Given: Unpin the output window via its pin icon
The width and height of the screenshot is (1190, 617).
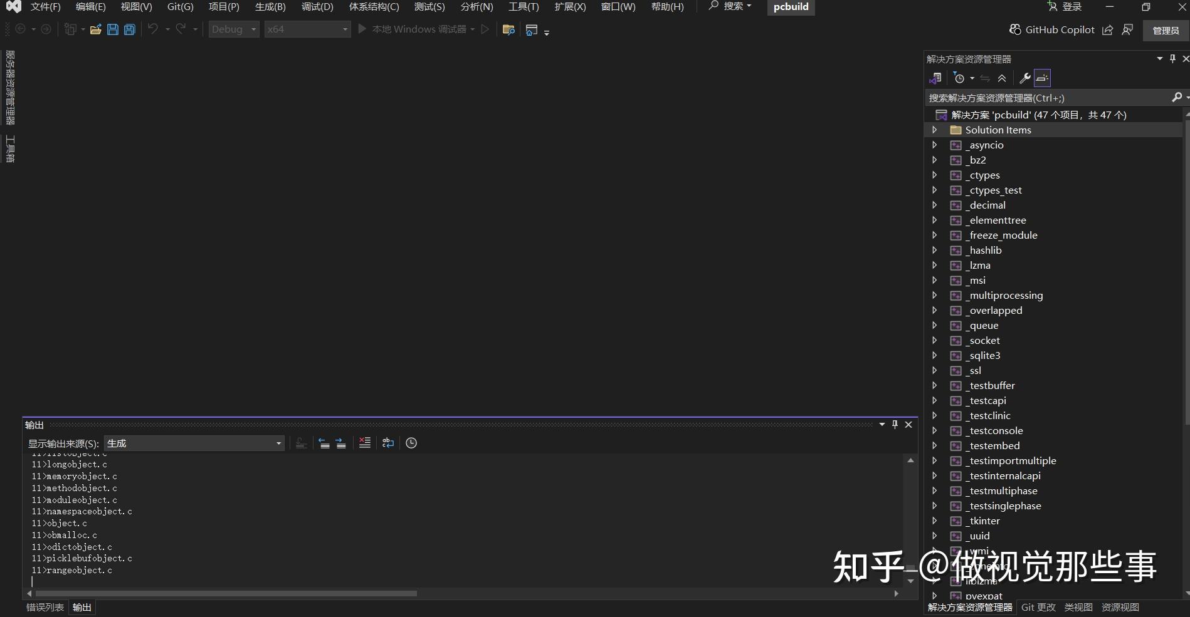Looking at the screenshot, I should coord(895,424).
